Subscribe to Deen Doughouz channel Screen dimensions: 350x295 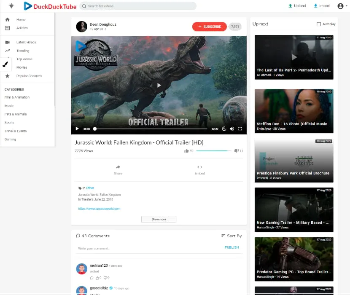coord(210,27)
